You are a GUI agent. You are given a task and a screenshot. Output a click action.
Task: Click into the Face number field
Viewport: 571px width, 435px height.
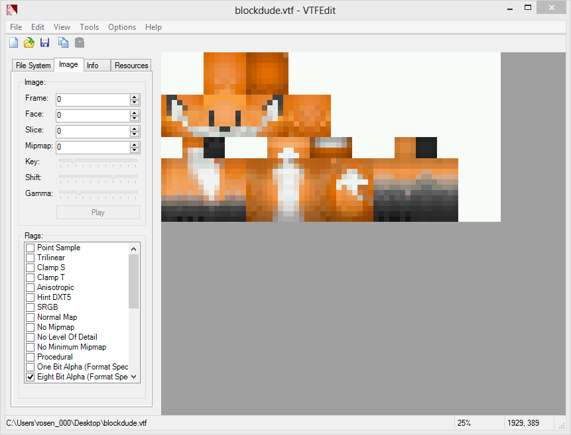pos(93,115)
